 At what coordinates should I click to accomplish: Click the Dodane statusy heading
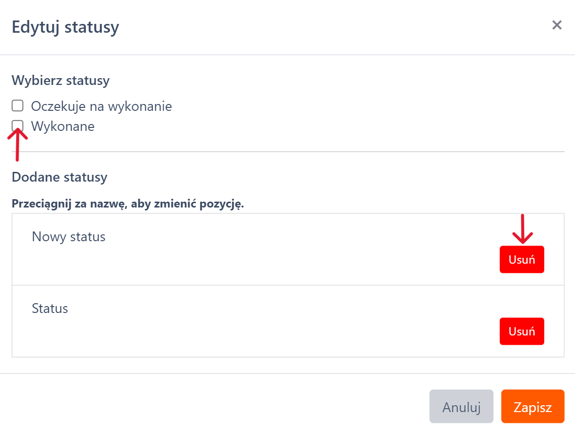59,177
